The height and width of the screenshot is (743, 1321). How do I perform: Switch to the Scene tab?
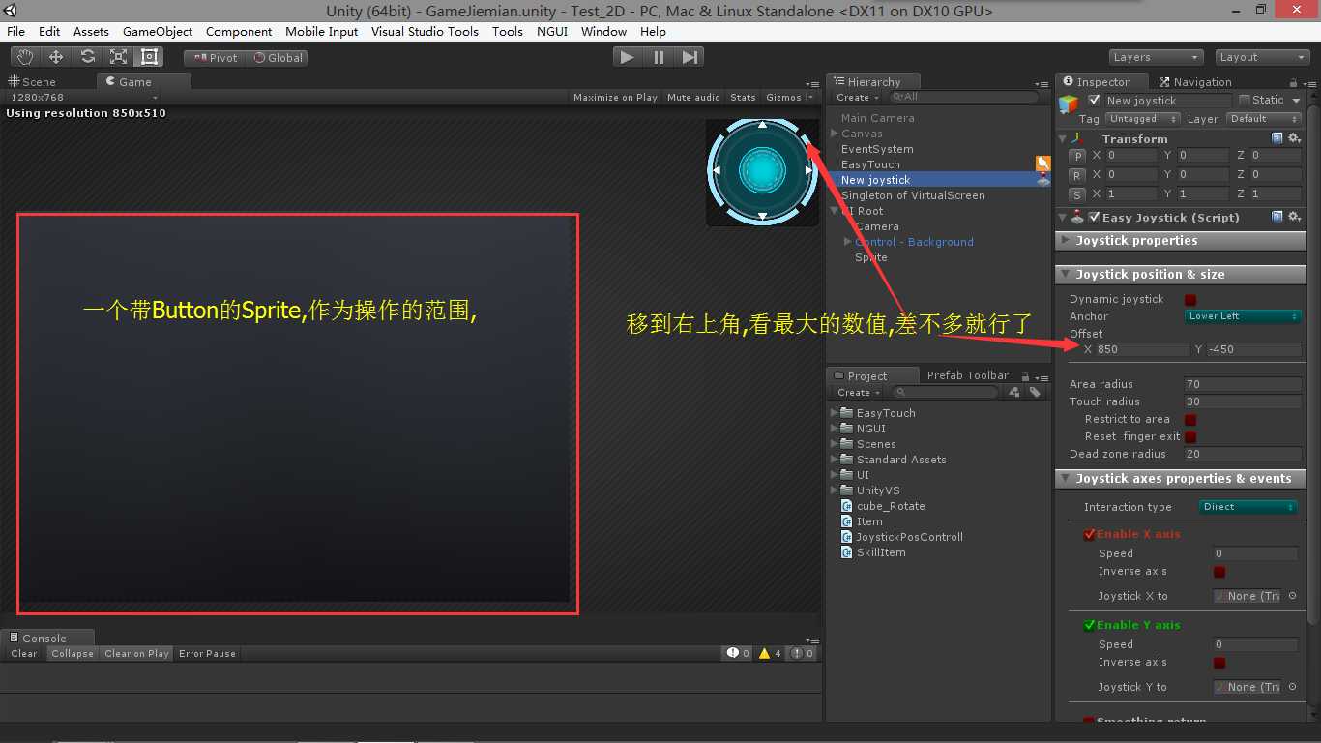[x=34, y=81]
